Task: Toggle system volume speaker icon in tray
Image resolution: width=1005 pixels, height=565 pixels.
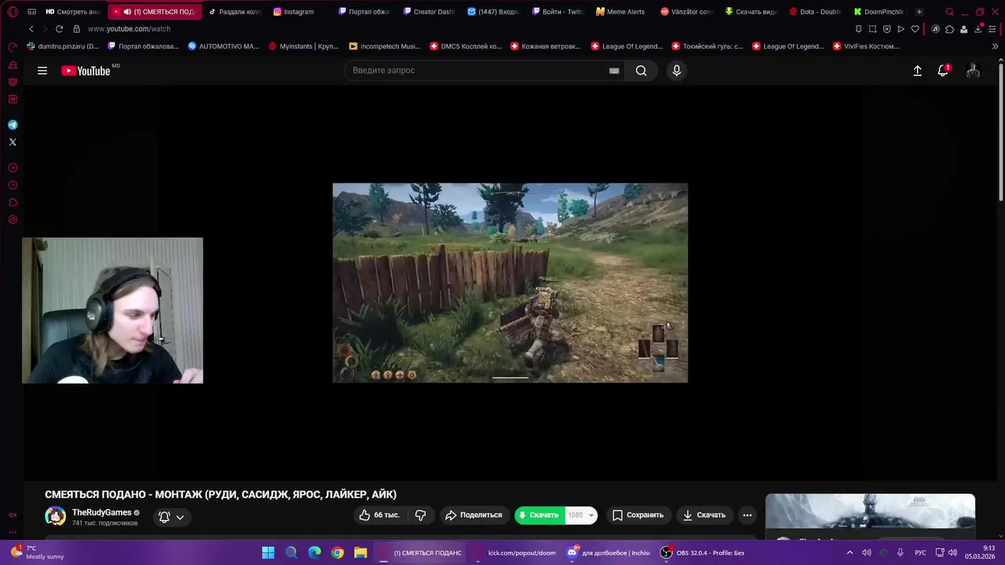Action: pos(952,552)
